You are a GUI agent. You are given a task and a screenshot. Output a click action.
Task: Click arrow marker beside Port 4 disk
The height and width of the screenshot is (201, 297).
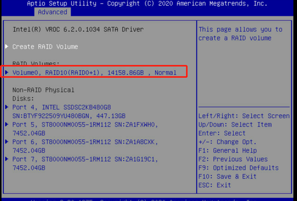(7, 107)
